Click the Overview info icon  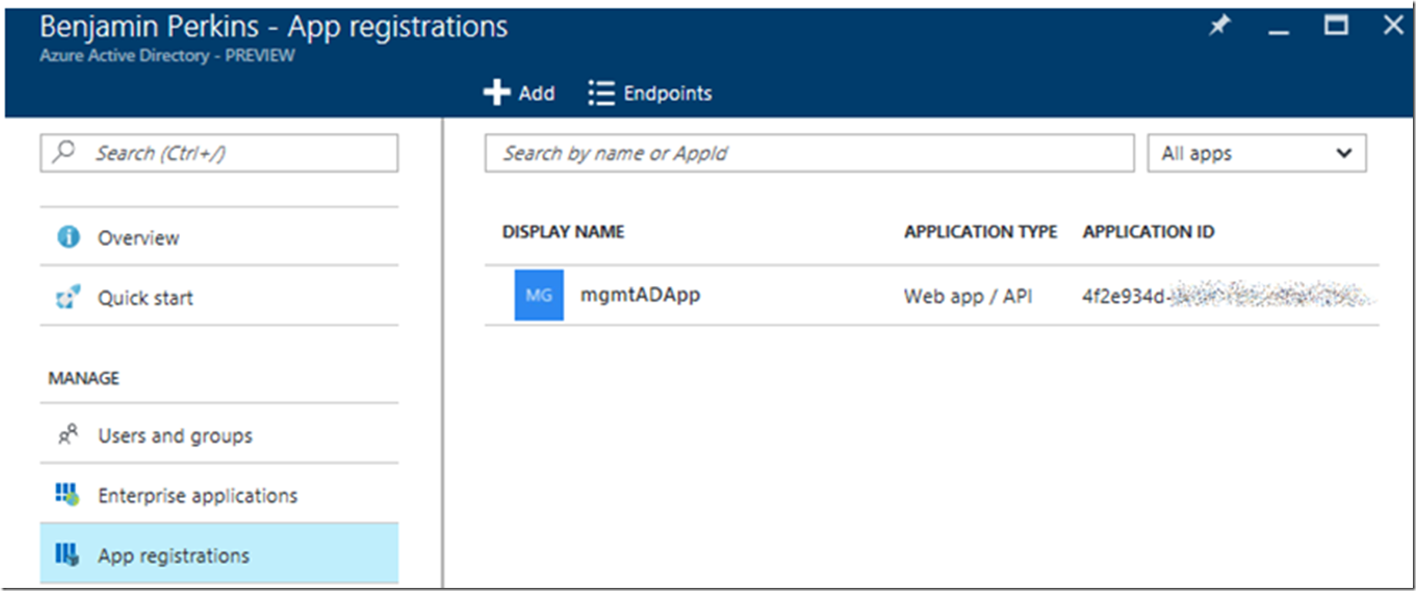68,237
